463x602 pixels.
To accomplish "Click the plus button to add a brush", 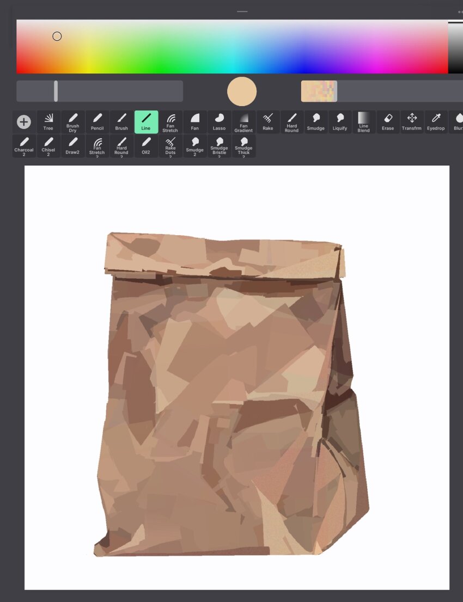I will point(23,122).
